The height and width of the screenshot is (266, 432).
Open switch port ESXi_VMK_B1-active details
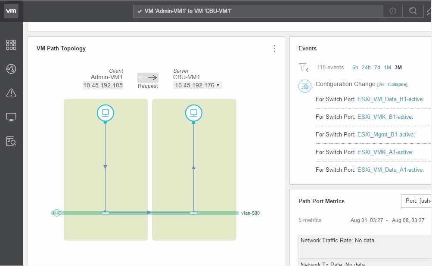(384, 117)
